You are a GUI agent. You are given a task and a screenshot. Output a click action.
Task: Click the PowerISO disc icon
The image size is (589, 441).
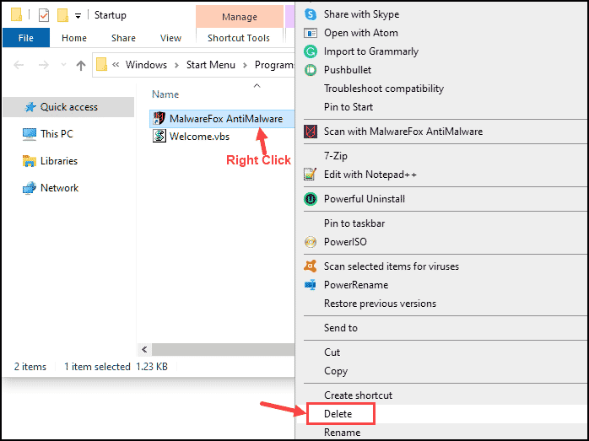(x=311, y=242)
